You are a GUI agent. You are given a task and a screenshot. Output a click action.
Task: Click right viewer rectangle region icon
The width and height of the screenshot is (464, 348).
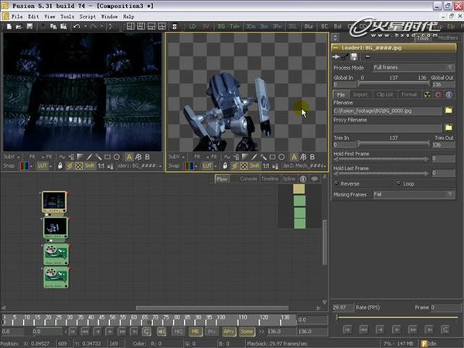(x=272, y=157)
